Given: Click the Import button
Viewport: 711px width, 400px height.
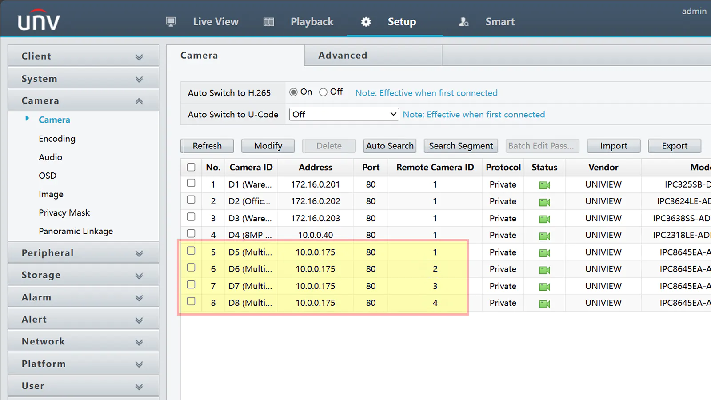Looking at the screenshot, I should coord(614,146).
